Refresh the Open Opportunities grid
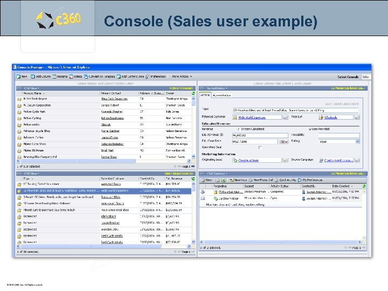The height and width of the screenshot is (291, 388). tap(193, 178)
